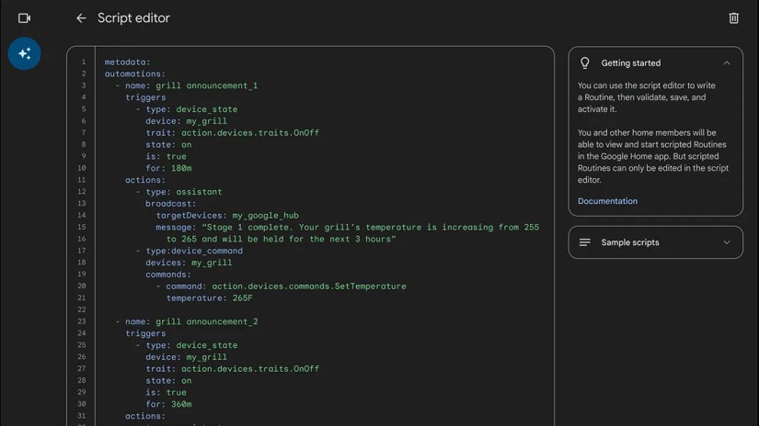The image size is (759, 426).
Task: Delete script with the trash icon
Action: 733,18
